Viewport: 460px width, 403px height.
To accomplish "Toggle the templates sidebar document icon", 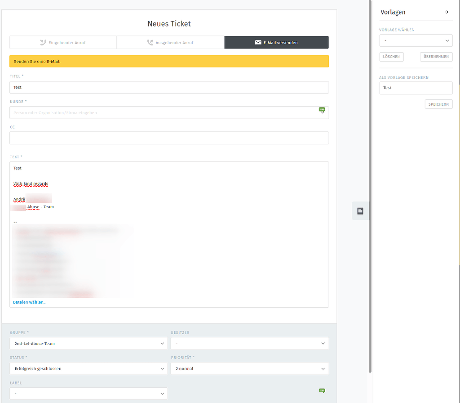I will (x=360, y=211).
